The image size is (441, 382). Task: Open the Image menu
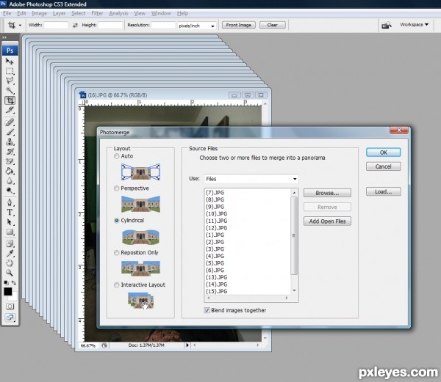(x=40, y=13)
